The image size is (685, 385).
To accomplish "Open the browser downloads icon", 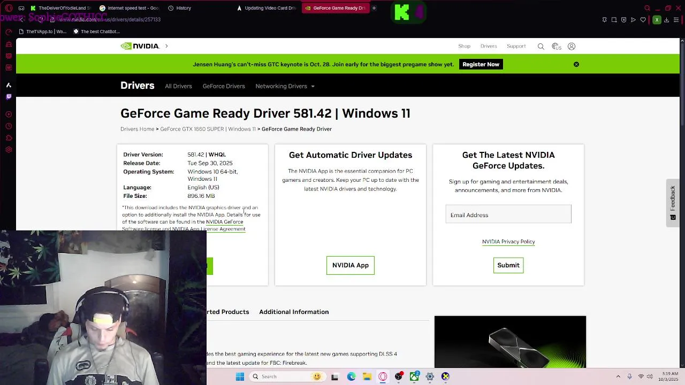I will 666,20.
